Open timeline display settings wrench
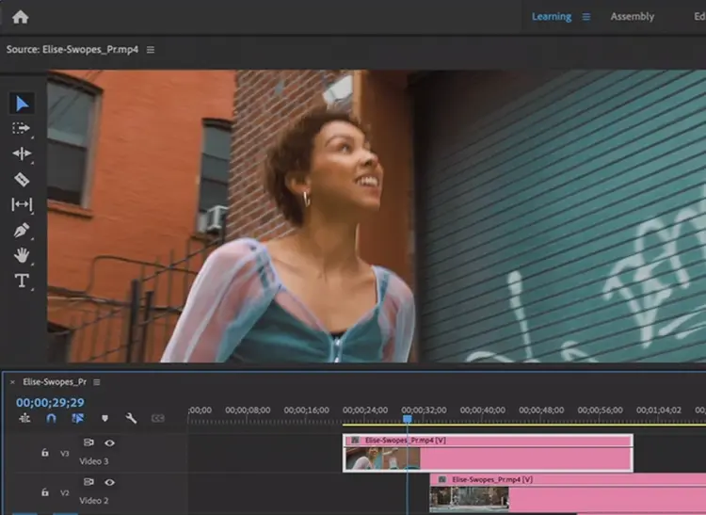Image resolution: width=706 pixels, height=515 pixels. pos(132,418)
